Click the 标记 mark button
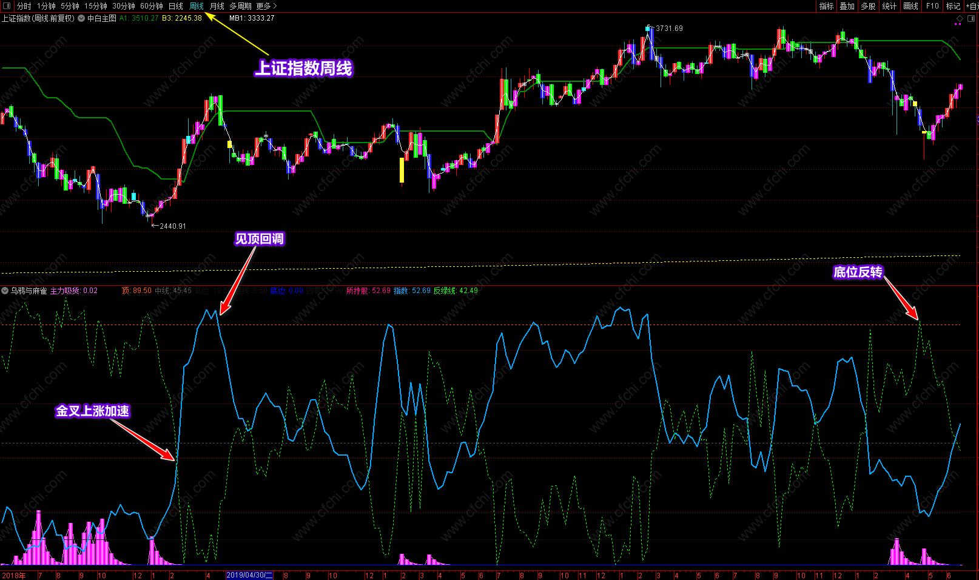 pyautogui.click(x=954, y=6)
